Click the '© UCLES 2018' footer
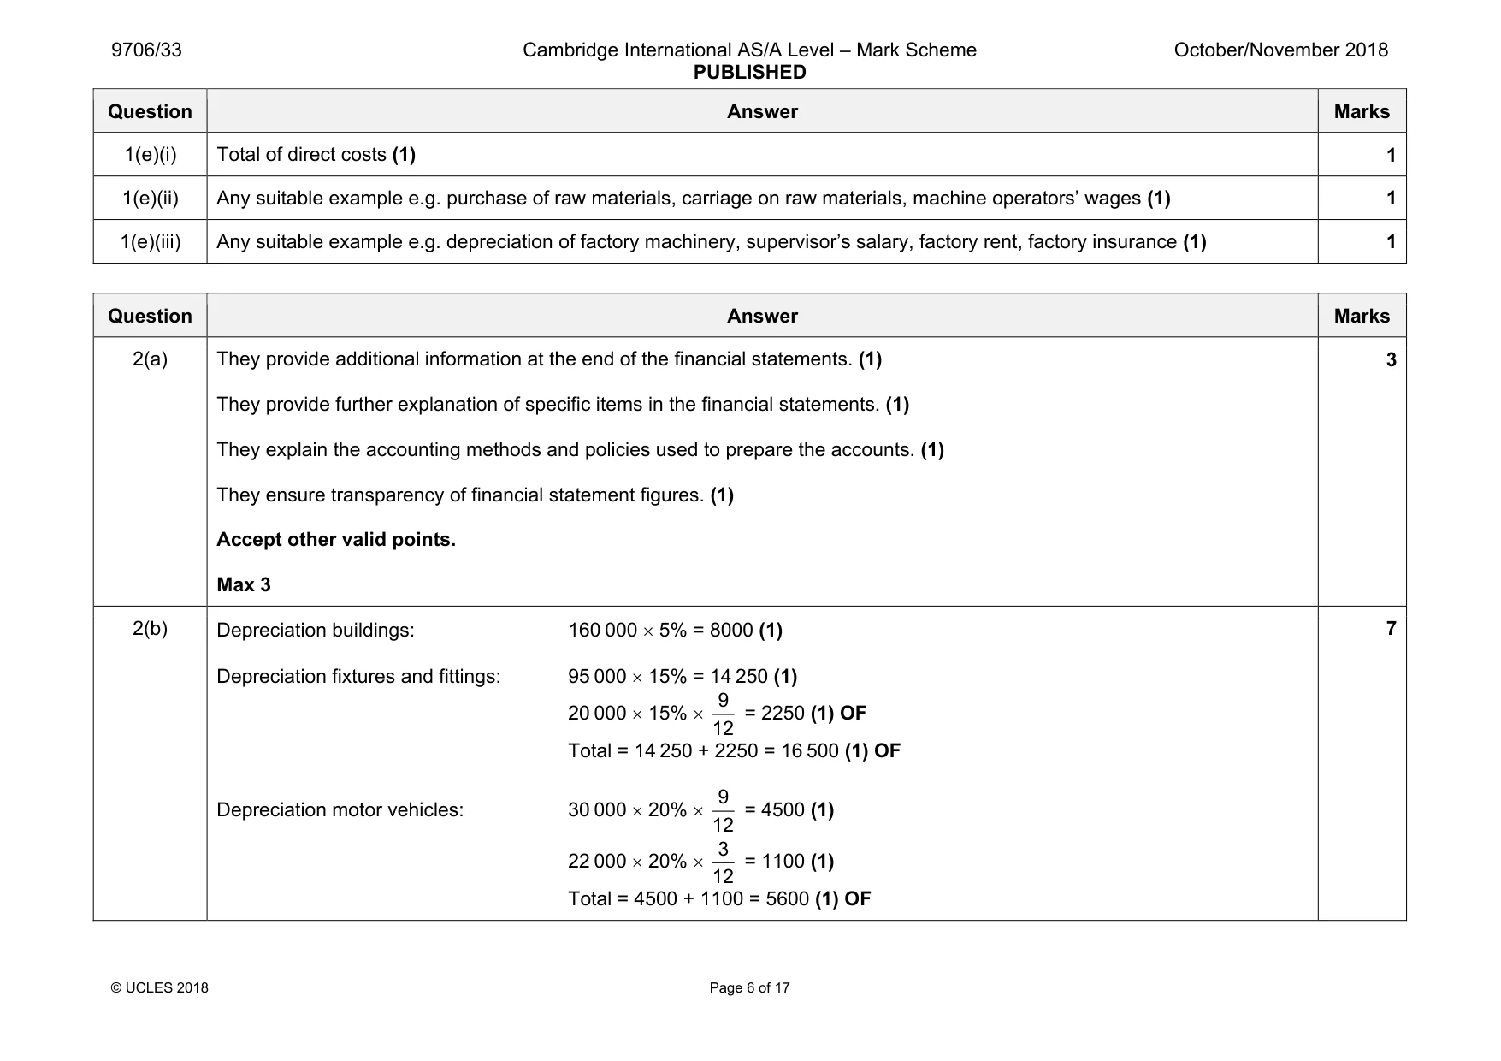Image resolution: width=1501 pixels, height=1061 pixels. (159, 988)
